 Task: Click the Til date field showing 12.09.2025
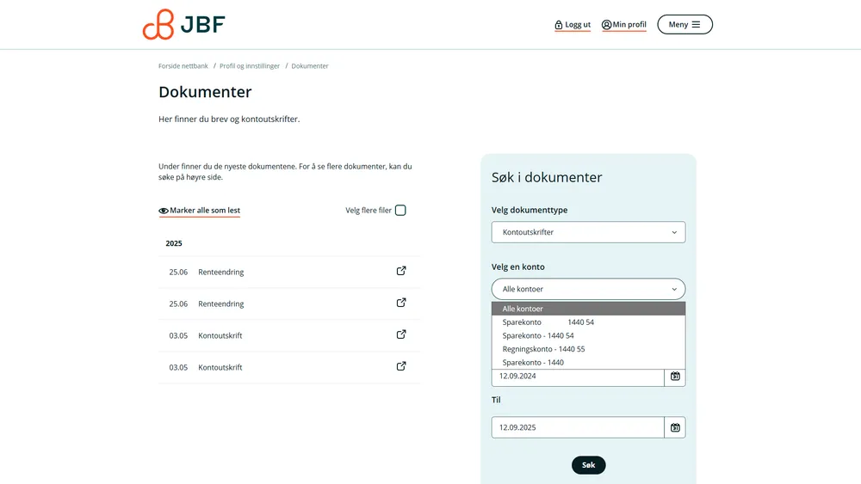click(578, 427)
